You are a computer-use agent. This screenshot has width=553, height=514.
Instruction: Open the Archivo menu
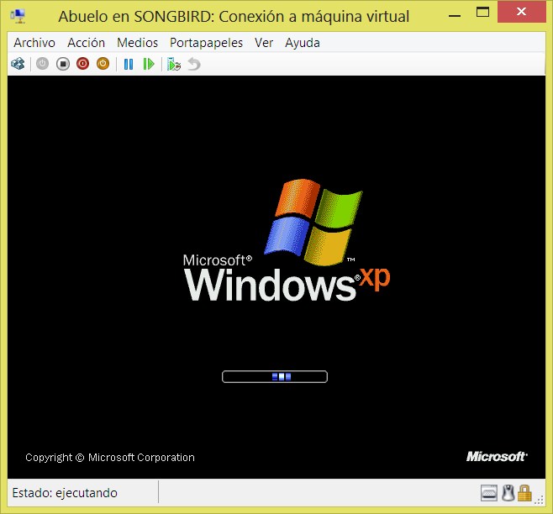pos(34,43)
